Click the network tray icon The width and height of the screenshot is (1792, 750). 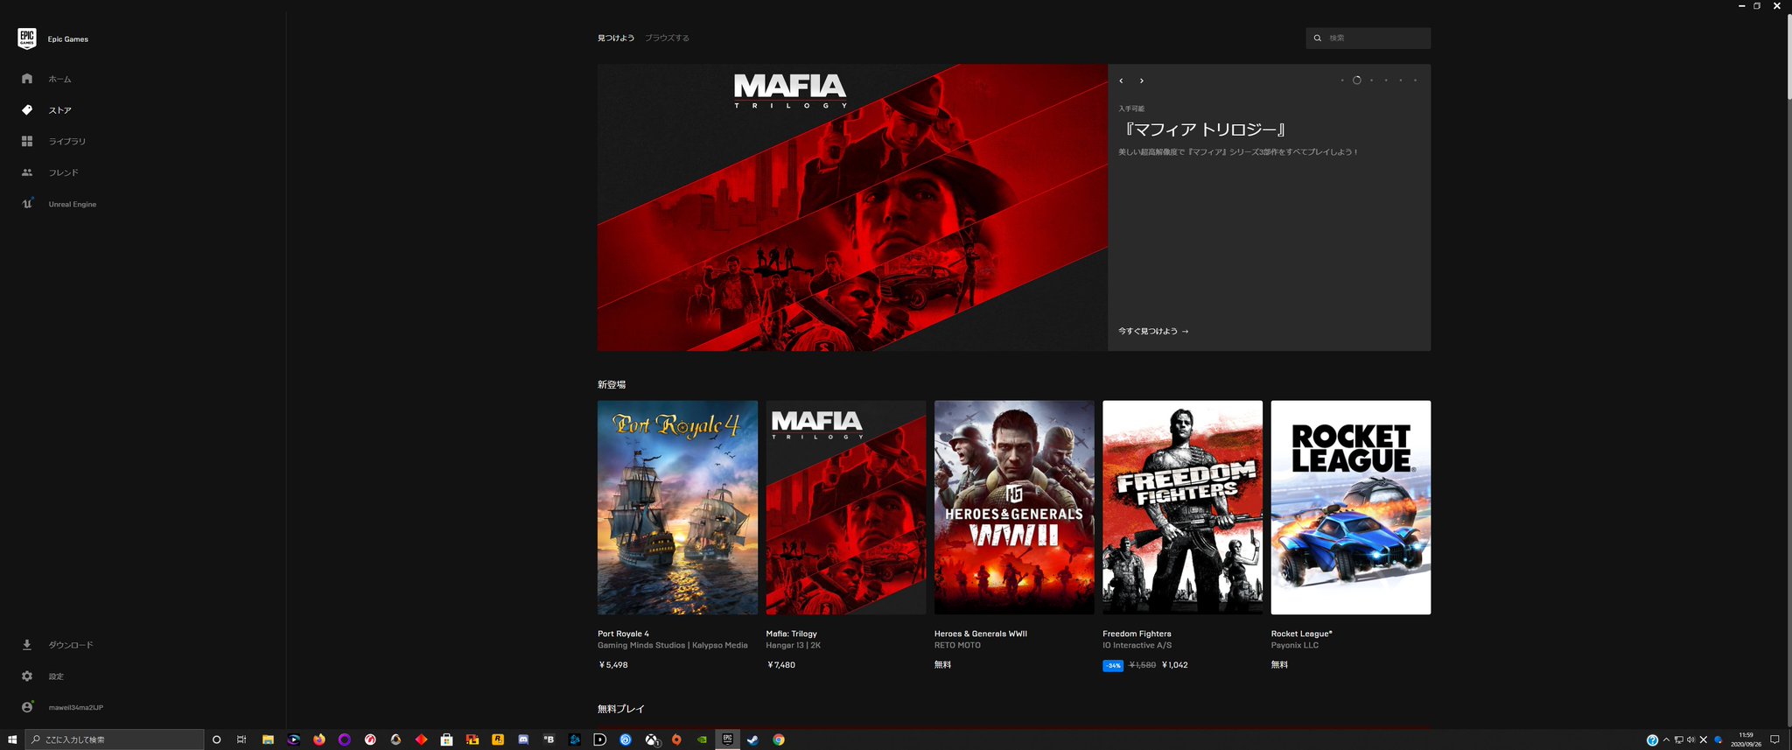pyautogui.click(x=1678, y=739)
